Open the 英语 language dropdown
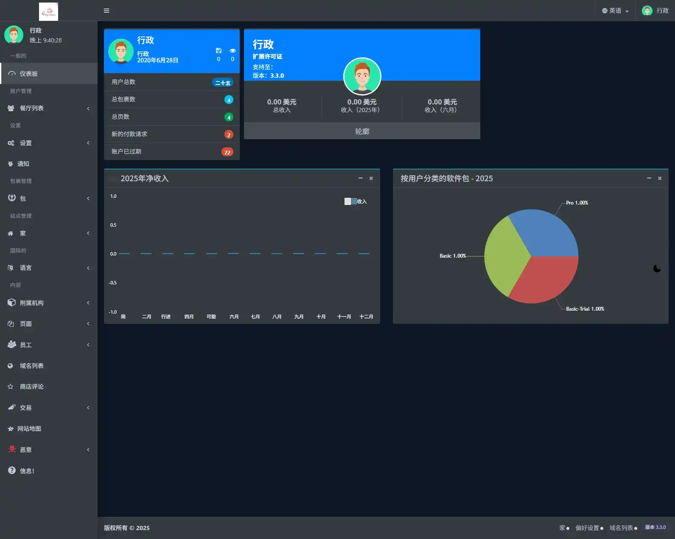This screenshot has width=675, height=539. point(615,11)
